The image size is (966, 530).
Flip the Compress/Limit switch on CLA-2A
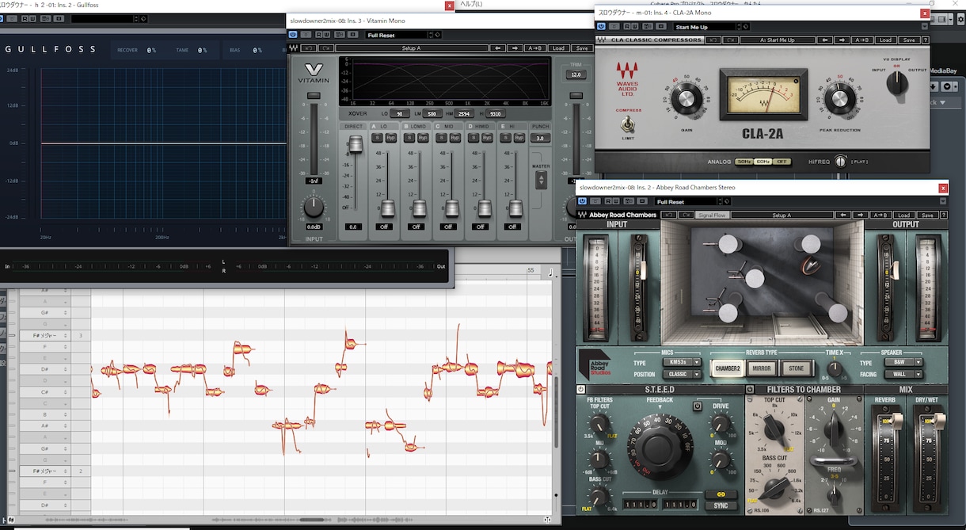[x=629, y=124]
